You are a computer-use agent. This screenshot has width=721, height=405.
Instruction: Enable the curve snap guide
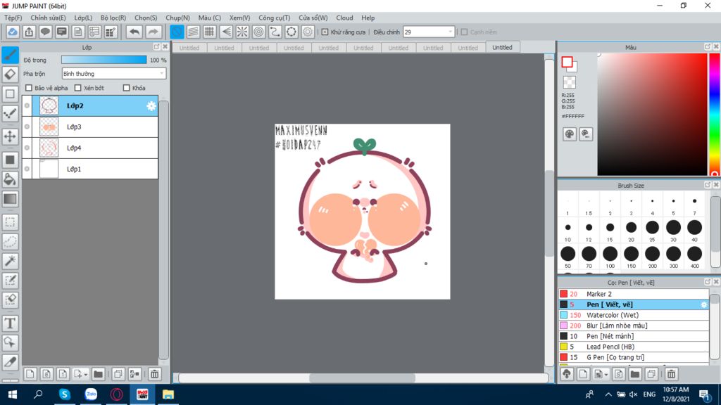[x=275, y=32]
